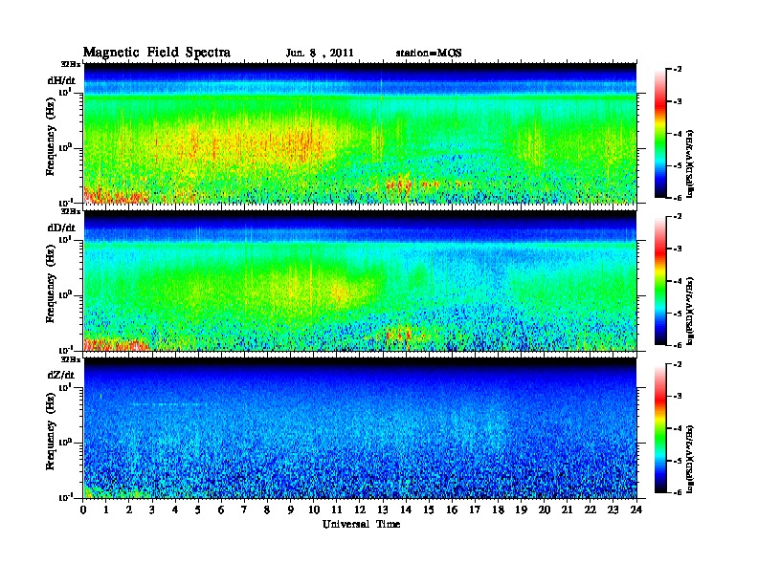Click hour 1 tick label on time axis

(106, 510)
